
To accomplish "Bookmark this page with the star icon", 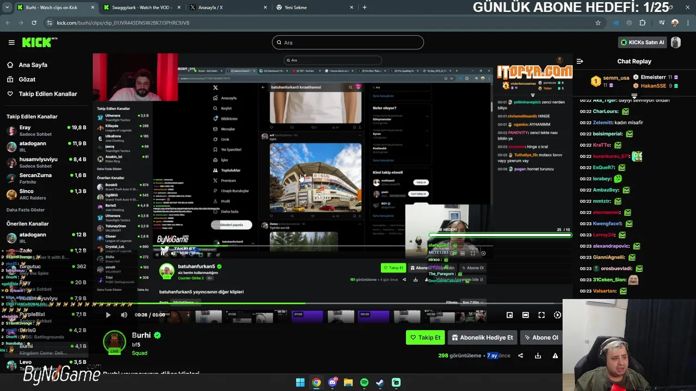I will click(x=598, y=23).
